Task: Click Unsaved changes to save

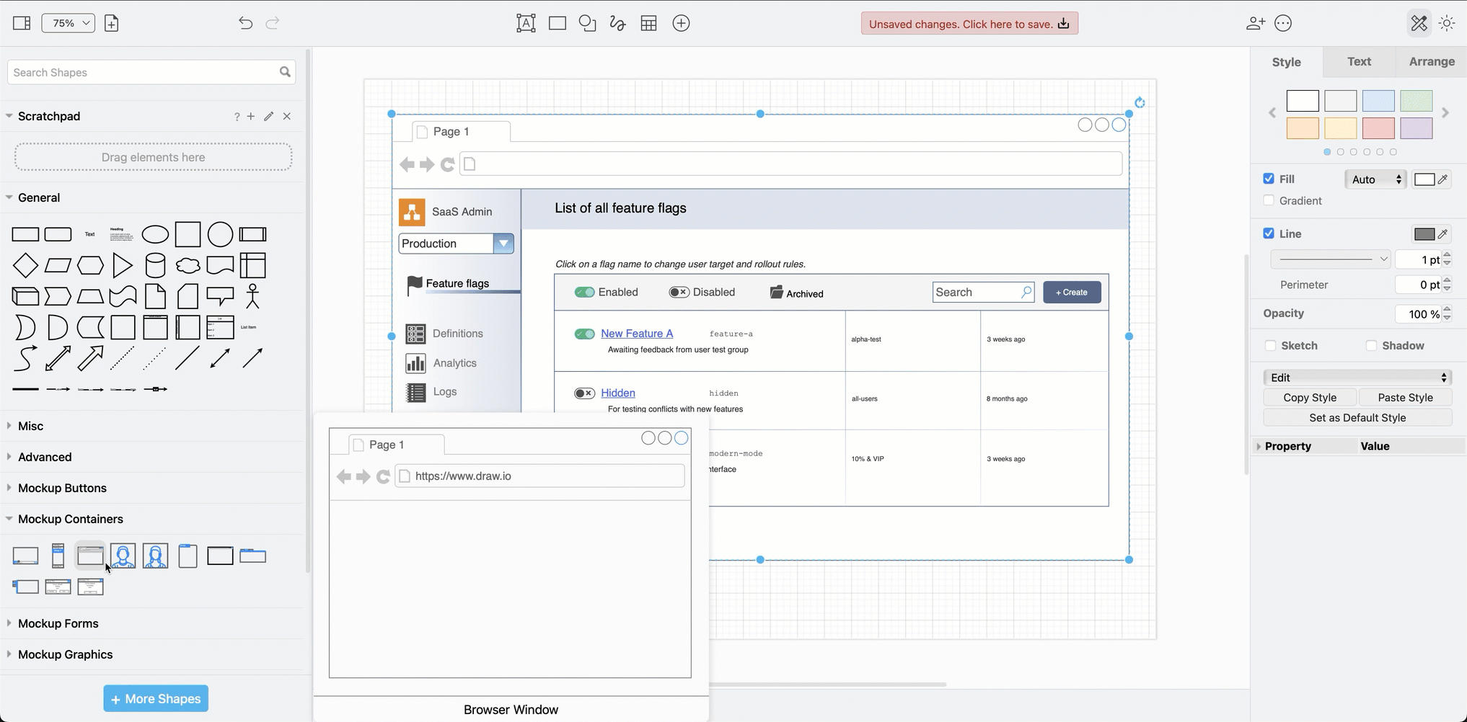Action: pos(969,22)
